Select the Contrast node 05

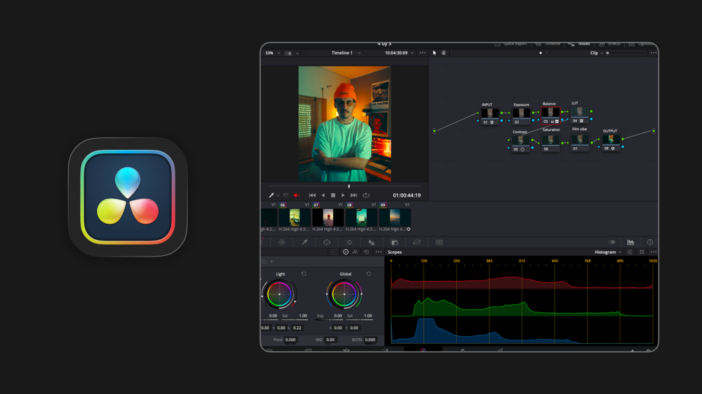click(x=520, y=143)
